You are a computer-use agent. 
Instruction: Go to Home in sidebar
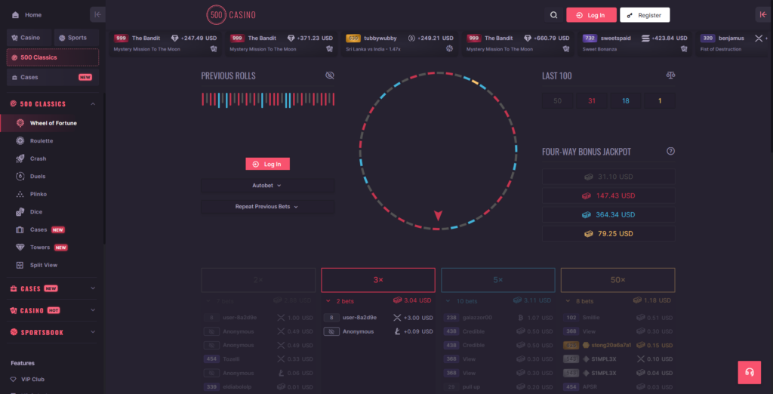[x=27, y=15]
